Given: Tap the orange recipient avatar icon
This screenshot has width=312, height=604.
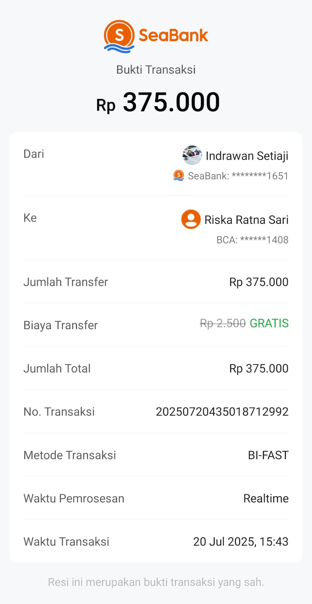Looking at the screenshot, I should (191, 219).
